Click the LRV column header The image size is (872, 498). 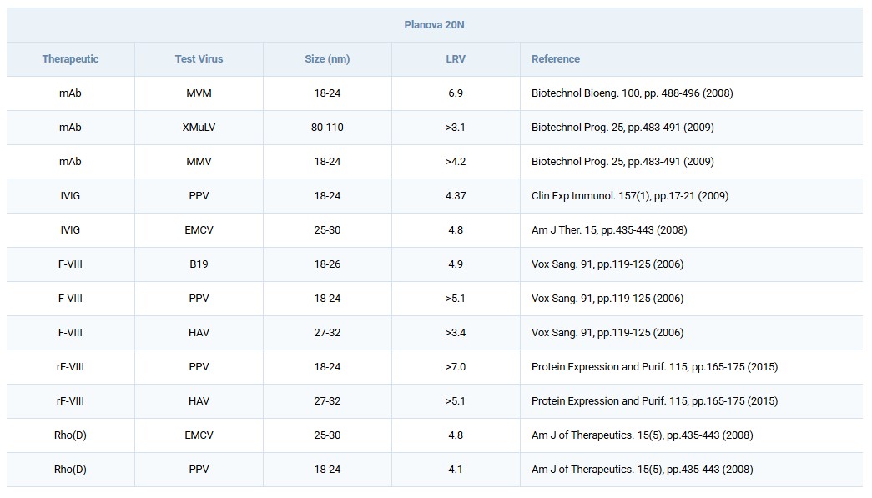pyautogui.click(x=455, y=59)
